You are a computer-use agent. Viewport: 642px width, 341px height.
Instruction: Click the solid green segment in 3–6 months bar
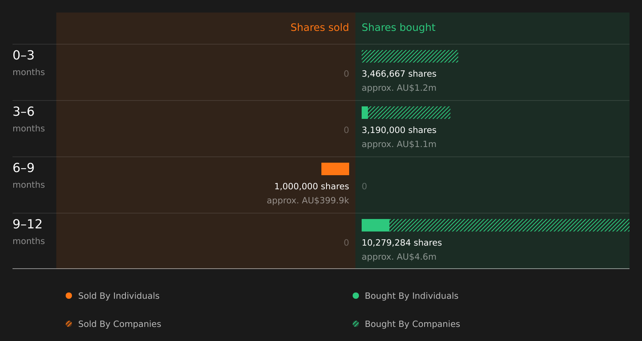click(365, 113)
